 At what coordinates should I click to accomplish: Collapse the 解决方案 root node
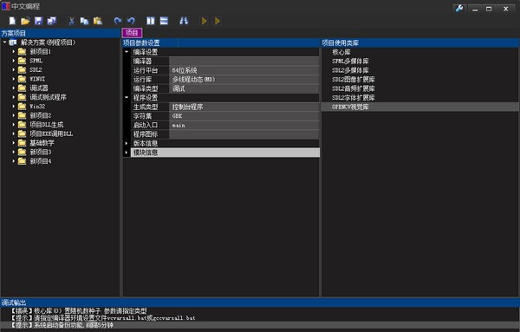[x=4, y=42]
